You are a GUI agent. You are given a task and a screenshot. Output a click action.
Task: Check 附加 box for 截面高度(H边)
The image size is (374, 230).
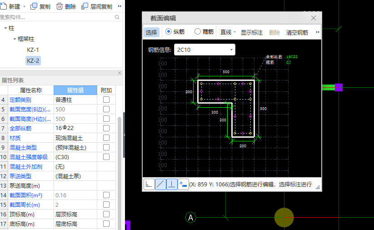(x=106, y=119)
